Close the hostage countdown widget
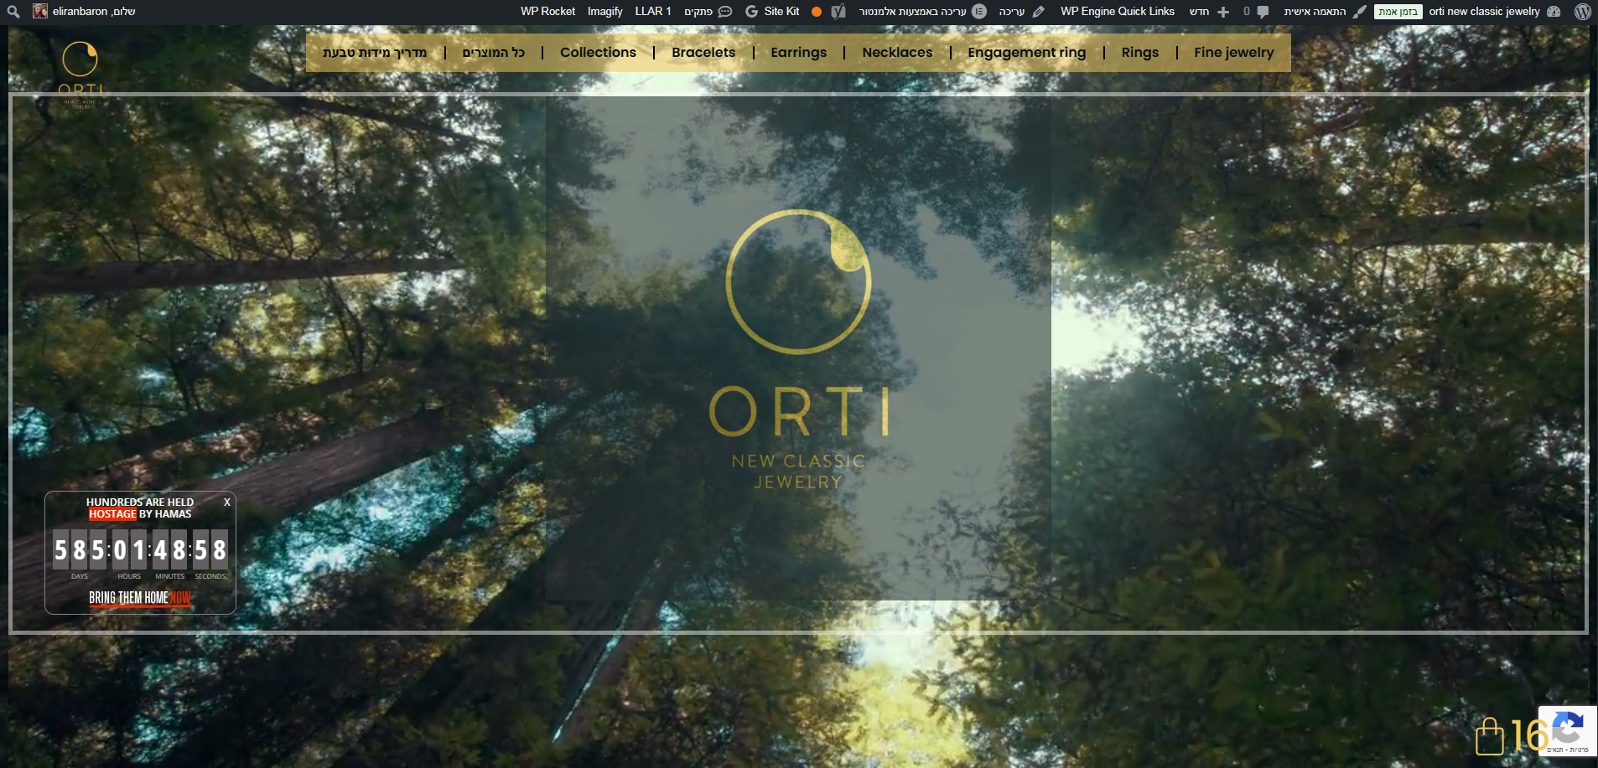 [227, 503]
